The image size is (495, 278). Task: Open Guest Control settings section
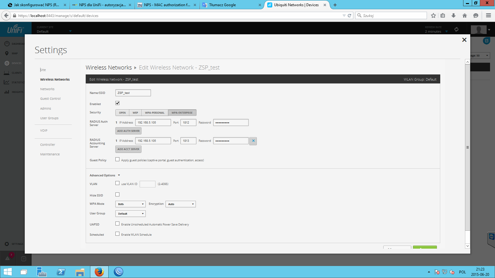[50, 99]
